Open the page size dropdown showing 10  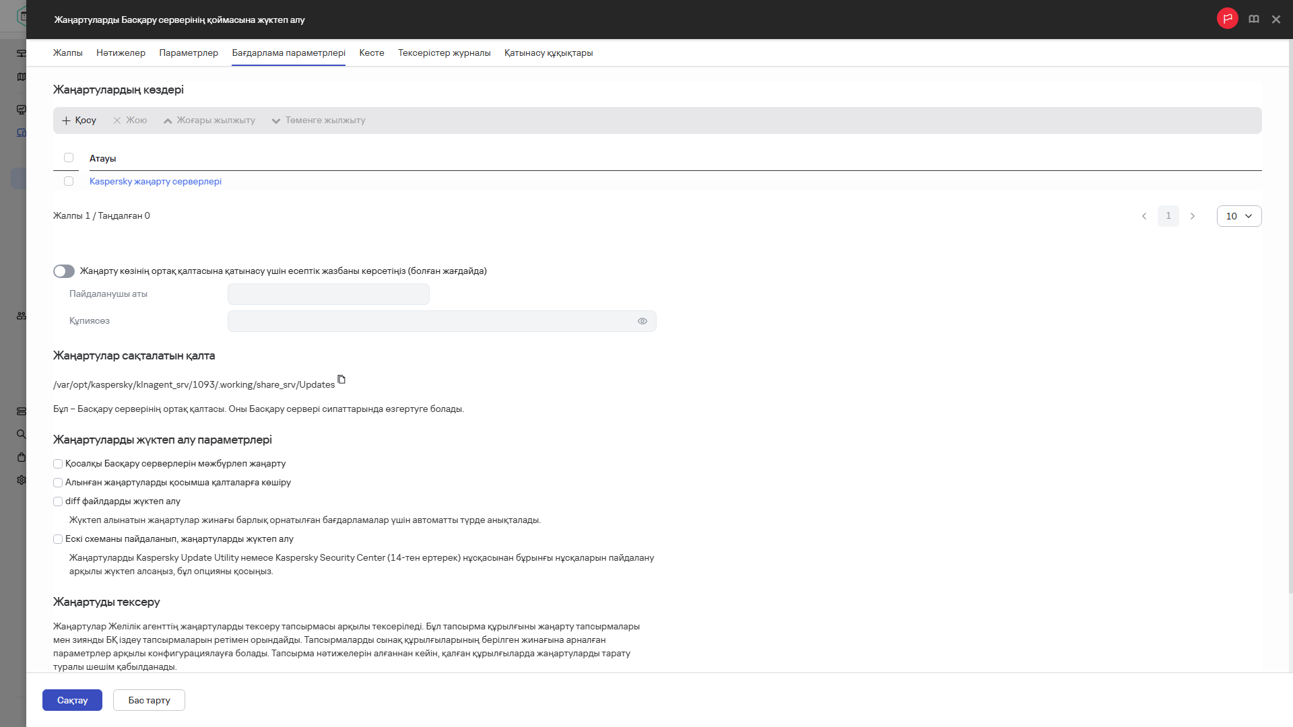tap(1238, 216)
